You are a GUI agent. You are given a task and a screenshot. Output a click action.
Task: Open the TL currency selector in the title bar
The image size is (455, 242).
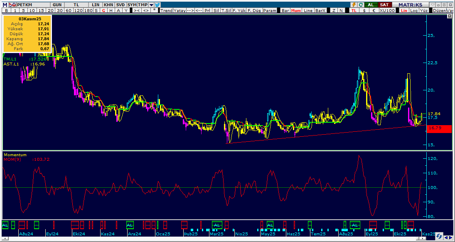pyautogui.click(x=76, y=5)
